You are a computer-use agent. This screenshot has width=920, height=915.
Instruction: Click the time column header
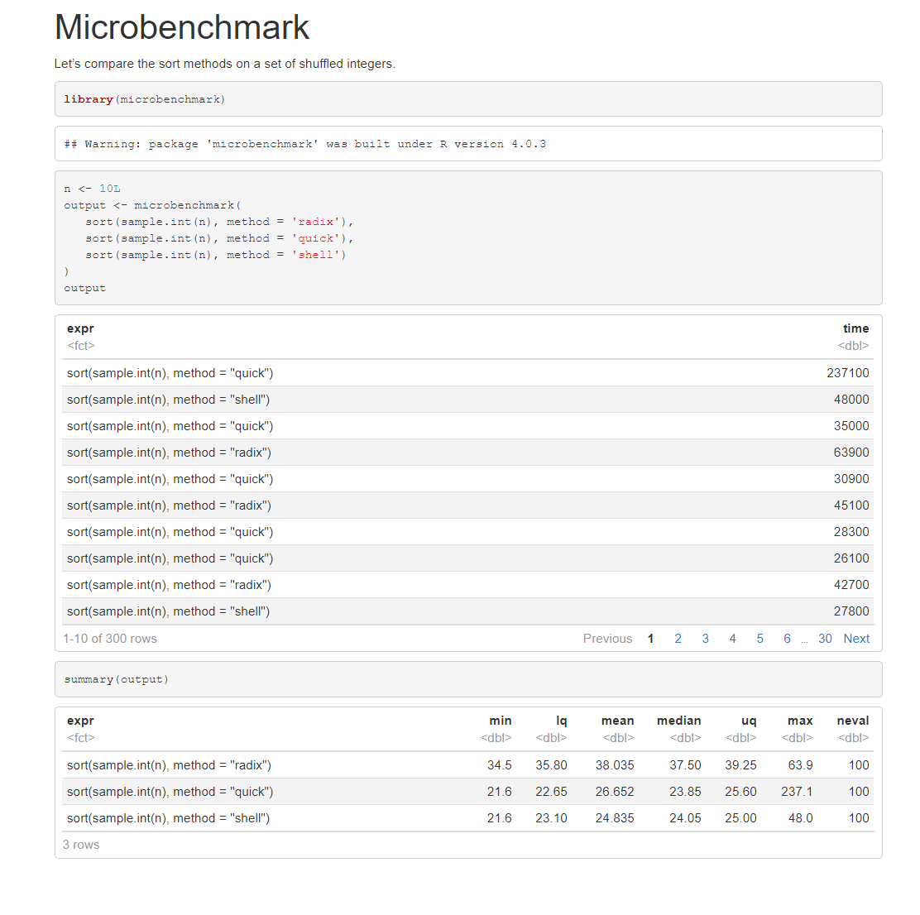(855, 328)
